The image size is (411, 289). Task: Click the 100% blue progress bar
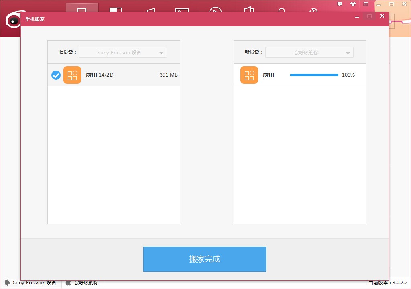[x=314, y=75]
